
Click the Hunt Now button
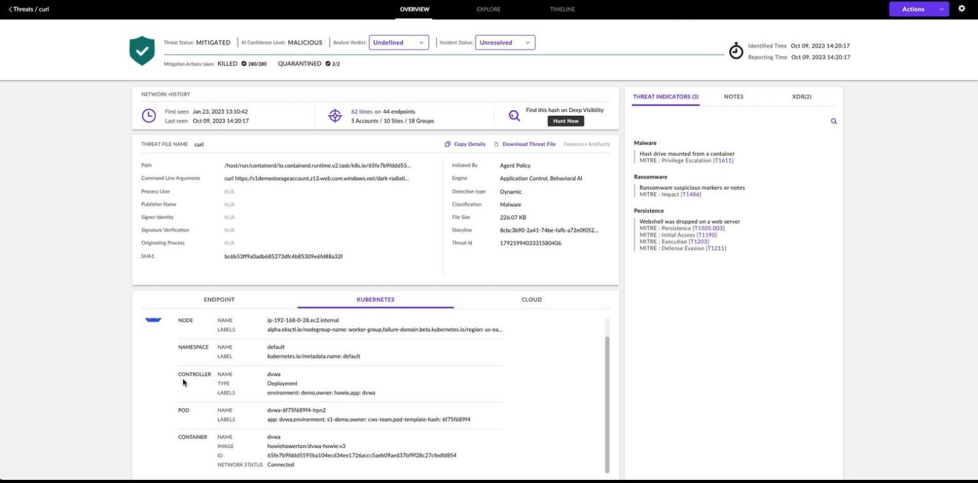(565, 120)
